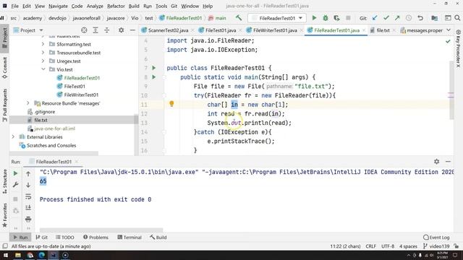Hide the Project panel with minus icon
This screenshot has height=260, width=463.
click(132, 30)
